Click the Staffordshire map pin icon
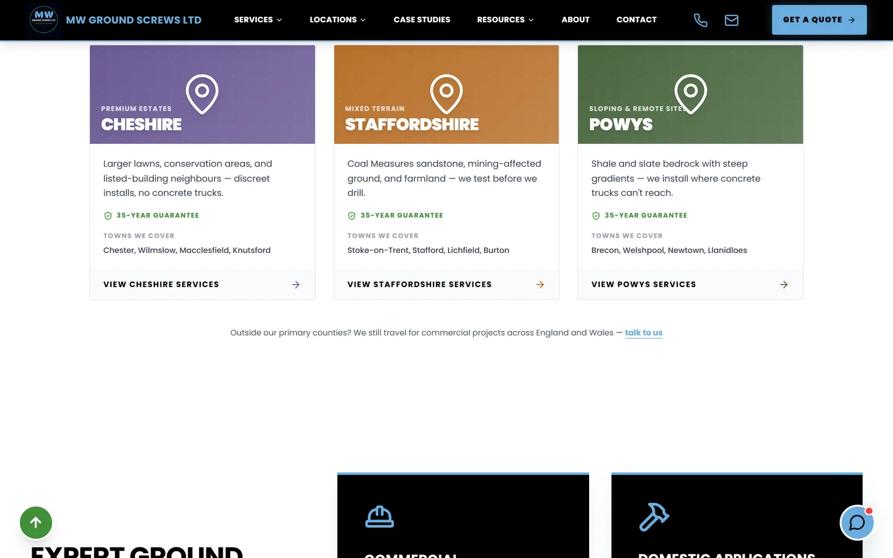893x558 pixels. coord(446,94)
